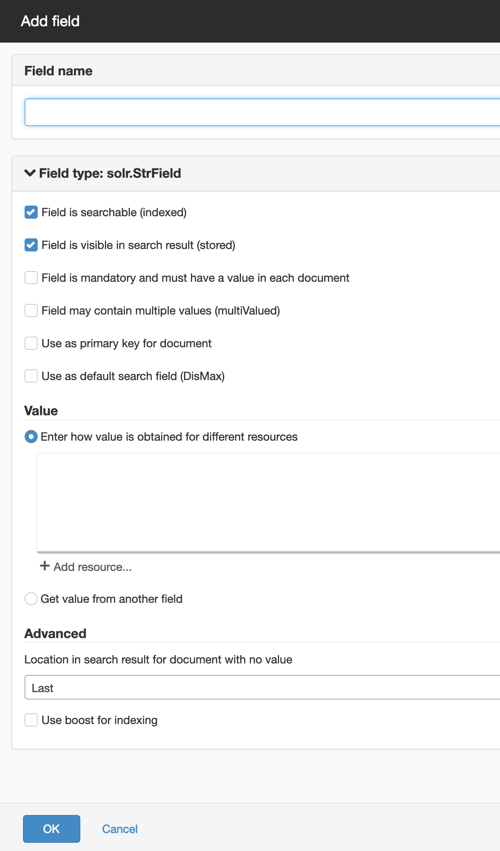The width and height of the screenshot is (500, 851).
Task: Click the Add field dialog title
Action: tap(50, 21)
